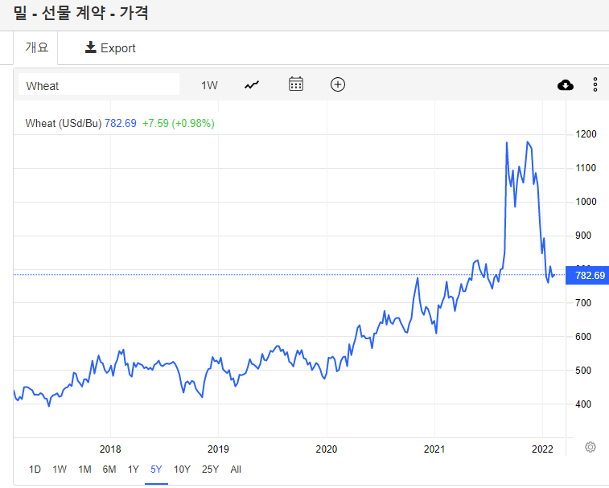Select the 1W range below the chart
This screenshot has width=609, height=488.
click(x=60, y=470)
